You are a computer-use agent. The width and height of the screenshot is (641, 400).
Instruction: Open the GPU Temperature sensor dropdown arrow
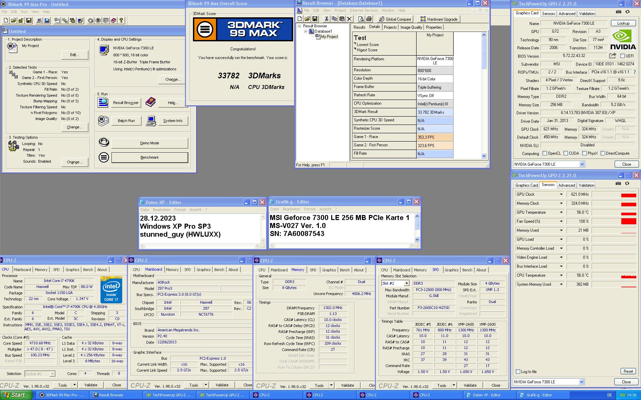[561, 212]
